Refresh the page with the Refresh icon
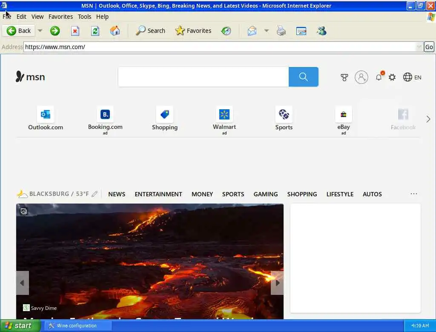 click(x=95, y=31)
